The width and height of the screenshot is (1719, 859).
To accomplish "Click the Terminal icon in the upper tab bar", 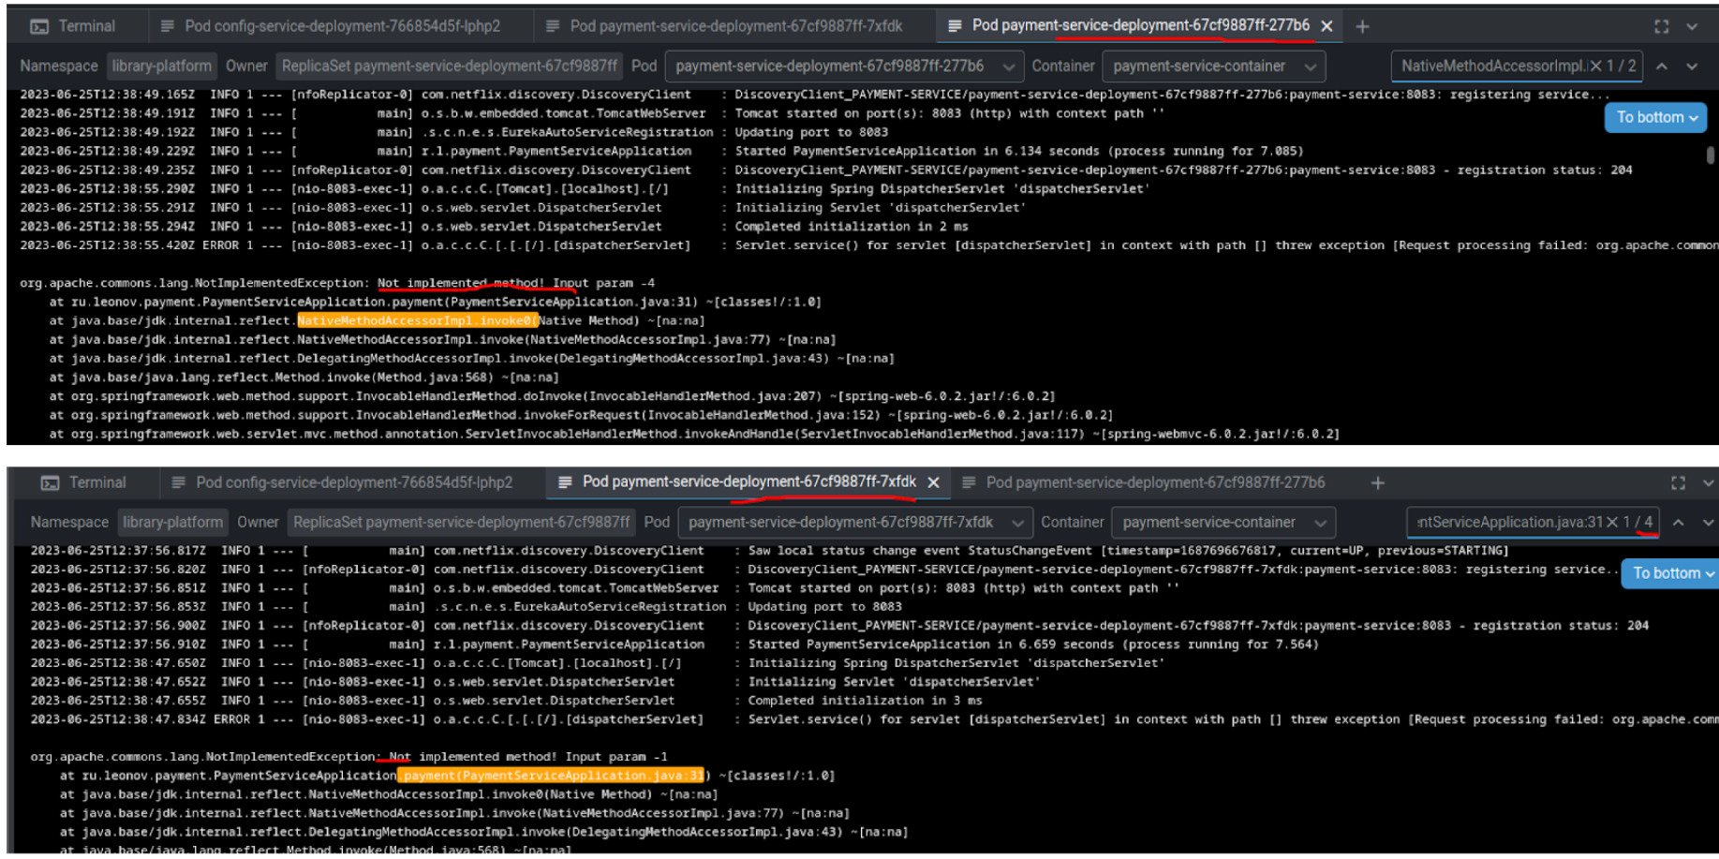I will coord(39,26).
